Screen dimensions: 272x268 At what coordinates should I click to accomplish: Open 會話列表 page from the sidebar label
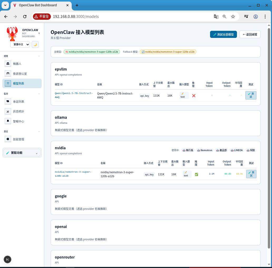[18, 102]
